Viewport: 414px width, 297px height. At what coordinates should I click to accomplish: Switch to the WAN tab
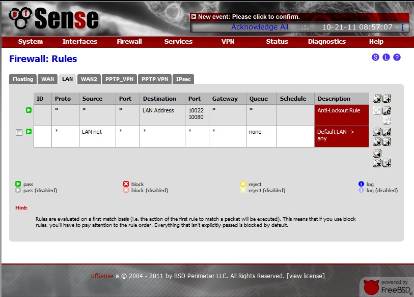click(47, 79)
